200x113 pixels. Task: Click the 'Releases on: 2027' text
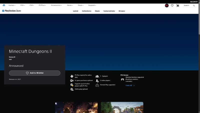(x=15, y=79)
